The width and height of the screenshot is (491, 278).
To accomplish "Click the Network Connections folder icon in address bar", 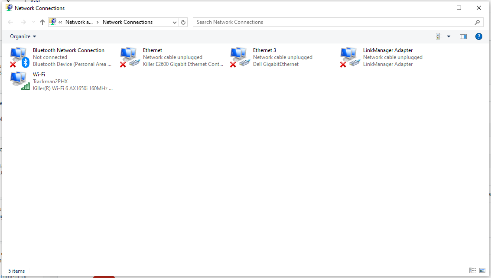I will click(53, 21).
